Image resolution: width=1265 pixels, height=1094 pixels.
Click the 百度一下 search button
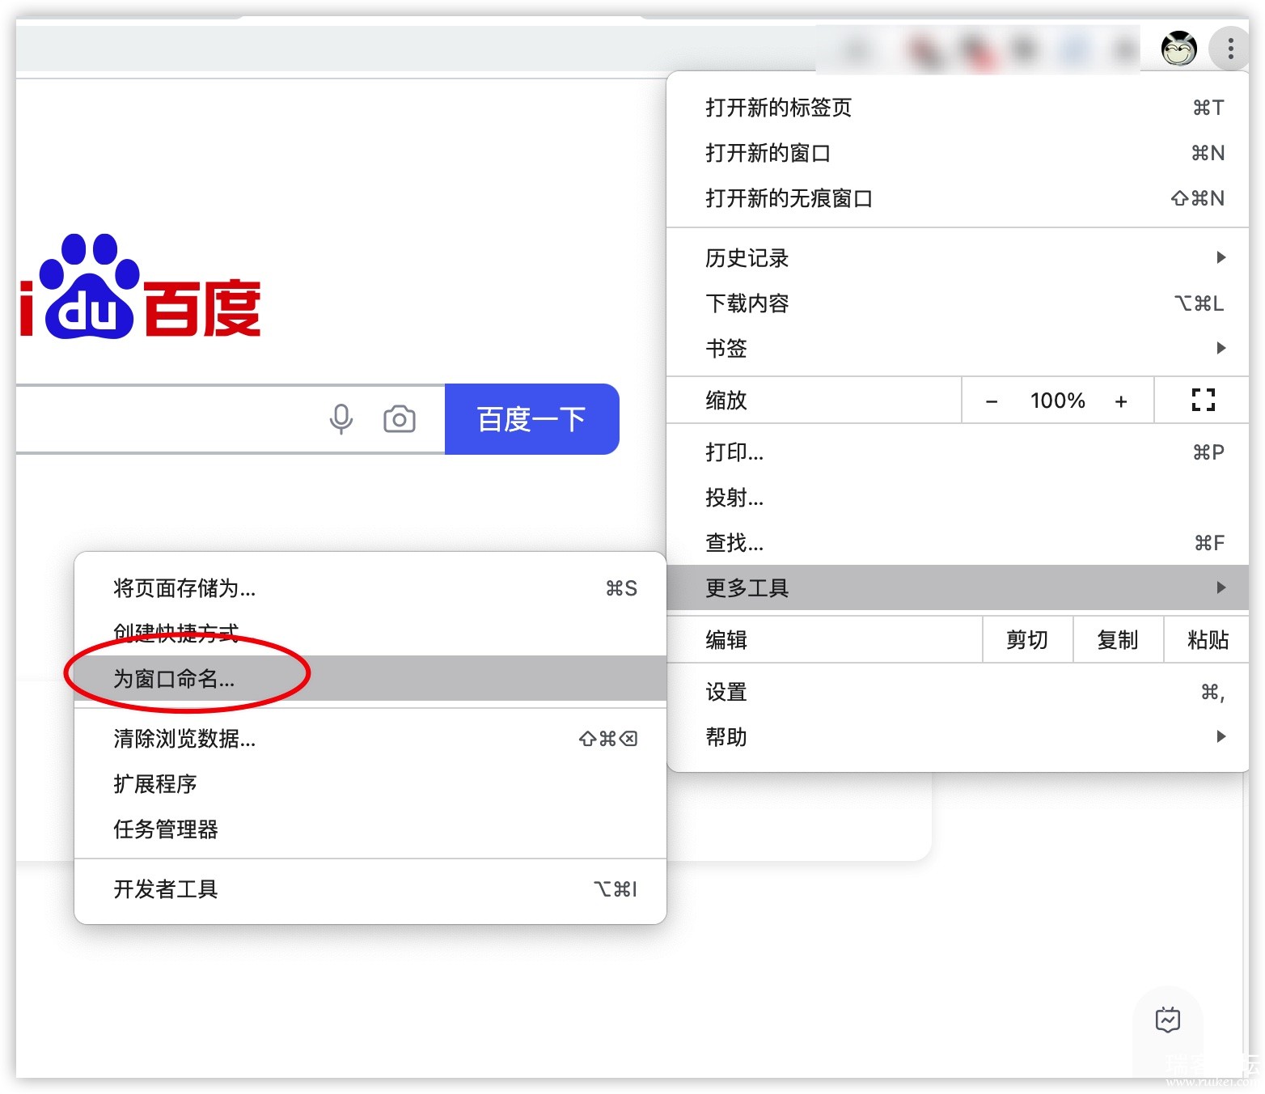pyautogui.click(x=531, y=419)
